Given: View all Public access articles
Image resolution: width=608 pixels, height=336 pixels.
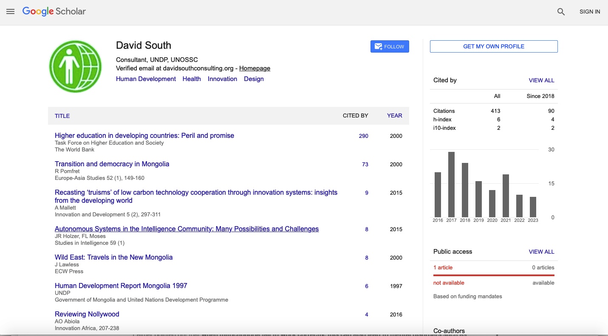Looking at the screenshot, I should pos(541,252).
